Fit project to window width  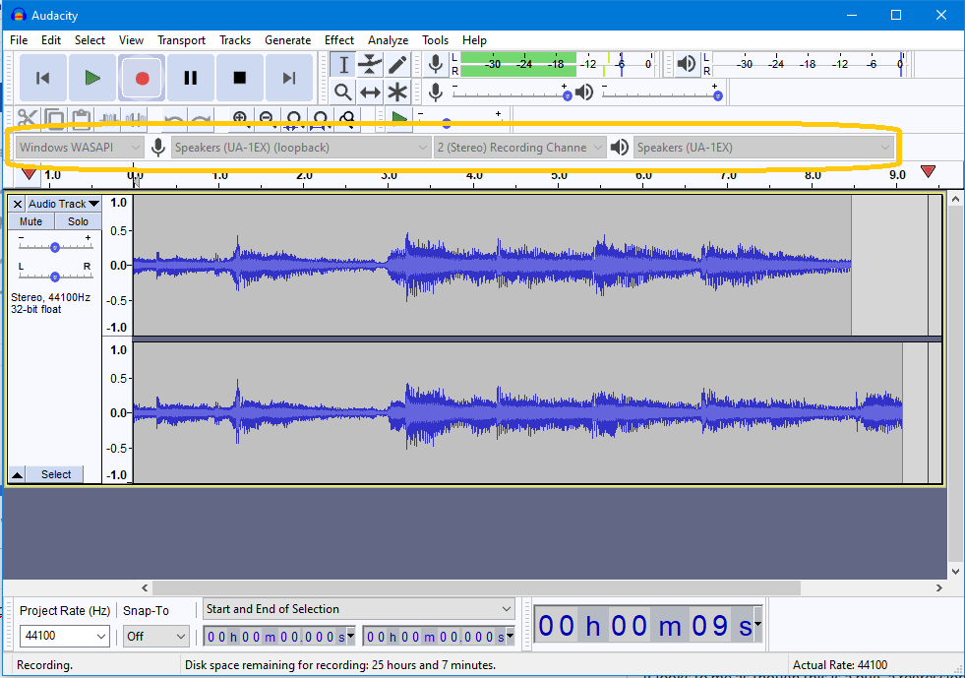point(321,119)
